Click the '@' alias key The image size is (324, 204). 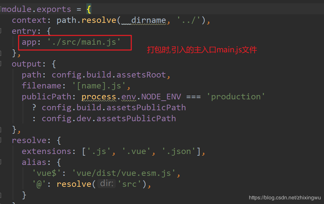pyautogui.click(x=39, y=184)
